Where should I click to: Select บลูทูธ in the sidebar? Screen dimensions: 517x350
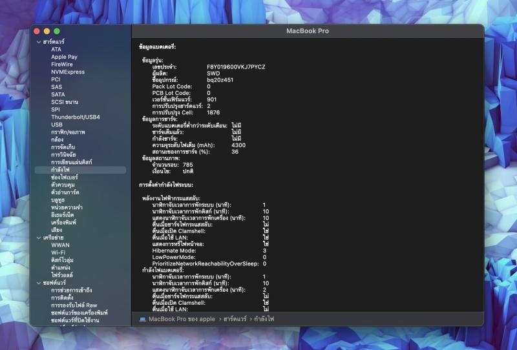click(58, 200)
